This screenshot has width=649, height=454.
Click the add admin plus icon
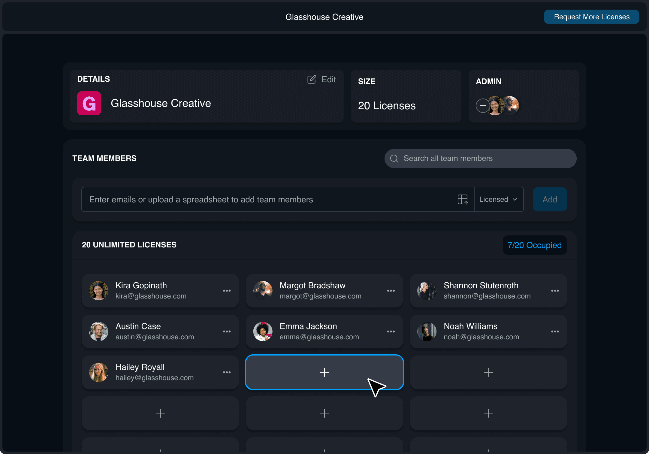pos(483,106)
